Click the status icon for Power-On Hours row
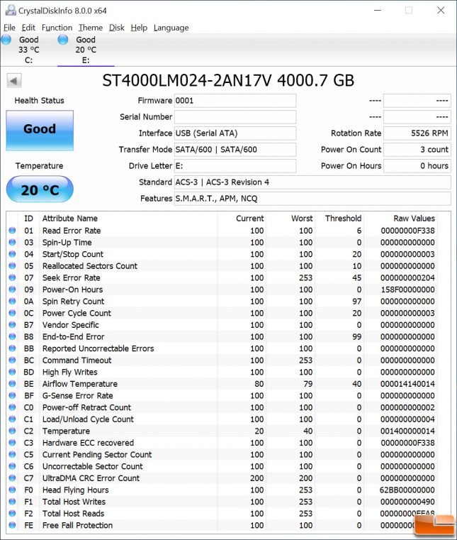The width and height of the screenshot is (457, 540). pos(12,290)
